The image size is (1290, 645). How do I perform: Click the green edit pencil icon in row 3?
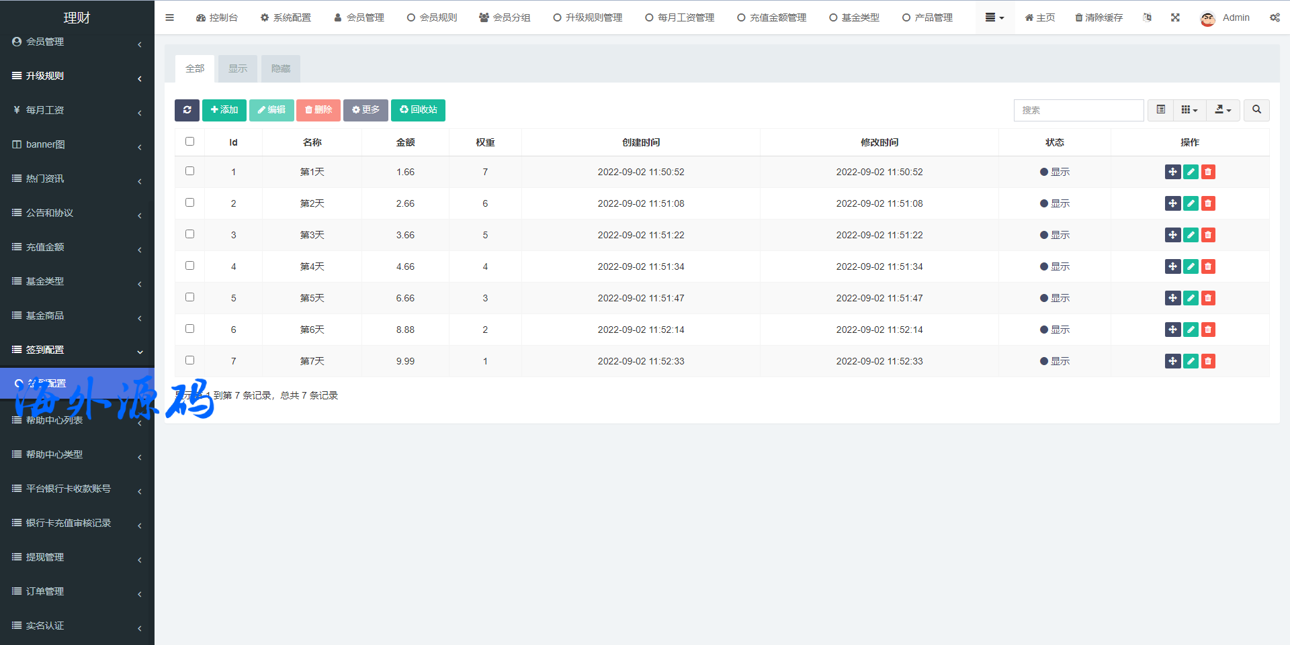coord(1191,236)
